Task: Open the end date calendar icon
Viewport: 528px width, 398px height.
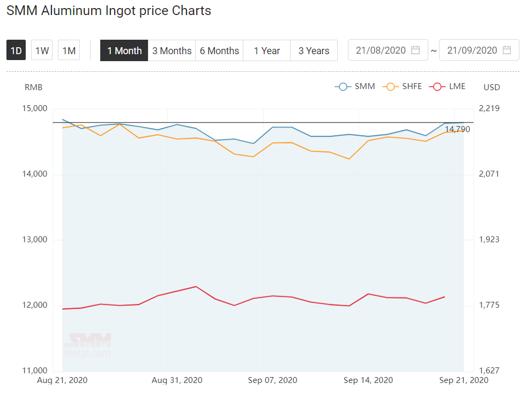Action: [507, 50]
